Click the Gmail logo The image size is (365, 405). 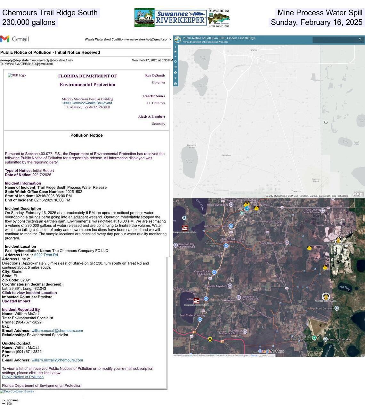coord(15,39)
